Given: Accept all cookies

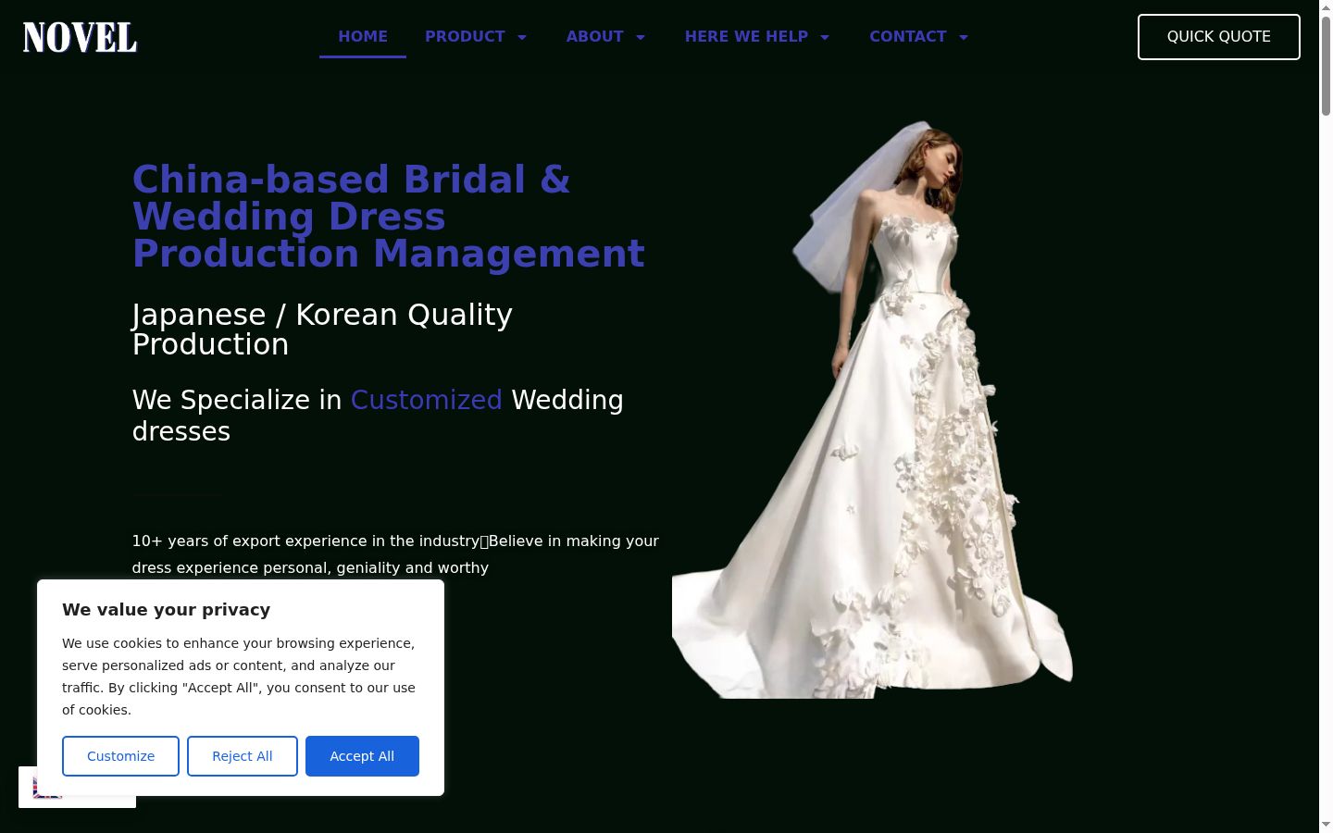Looking at the screenshot, I should pos(362,756).
